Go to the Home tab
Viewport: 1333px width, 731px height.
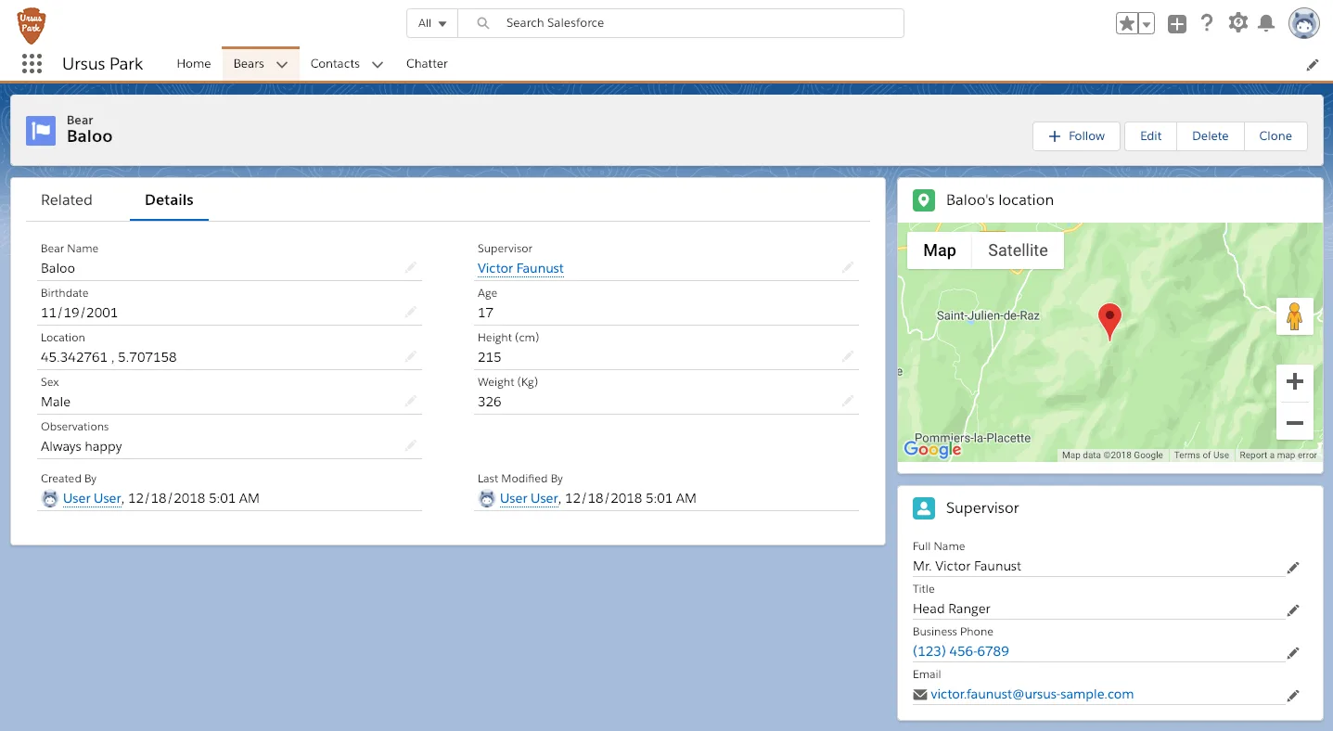tap(194, 64)
